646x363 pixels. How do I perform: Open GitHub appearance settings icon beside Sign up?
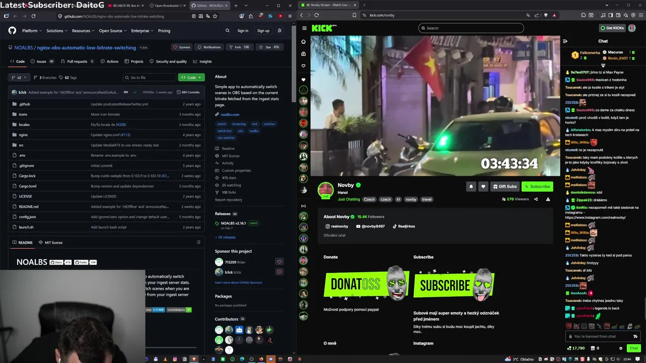click(279, 31)
